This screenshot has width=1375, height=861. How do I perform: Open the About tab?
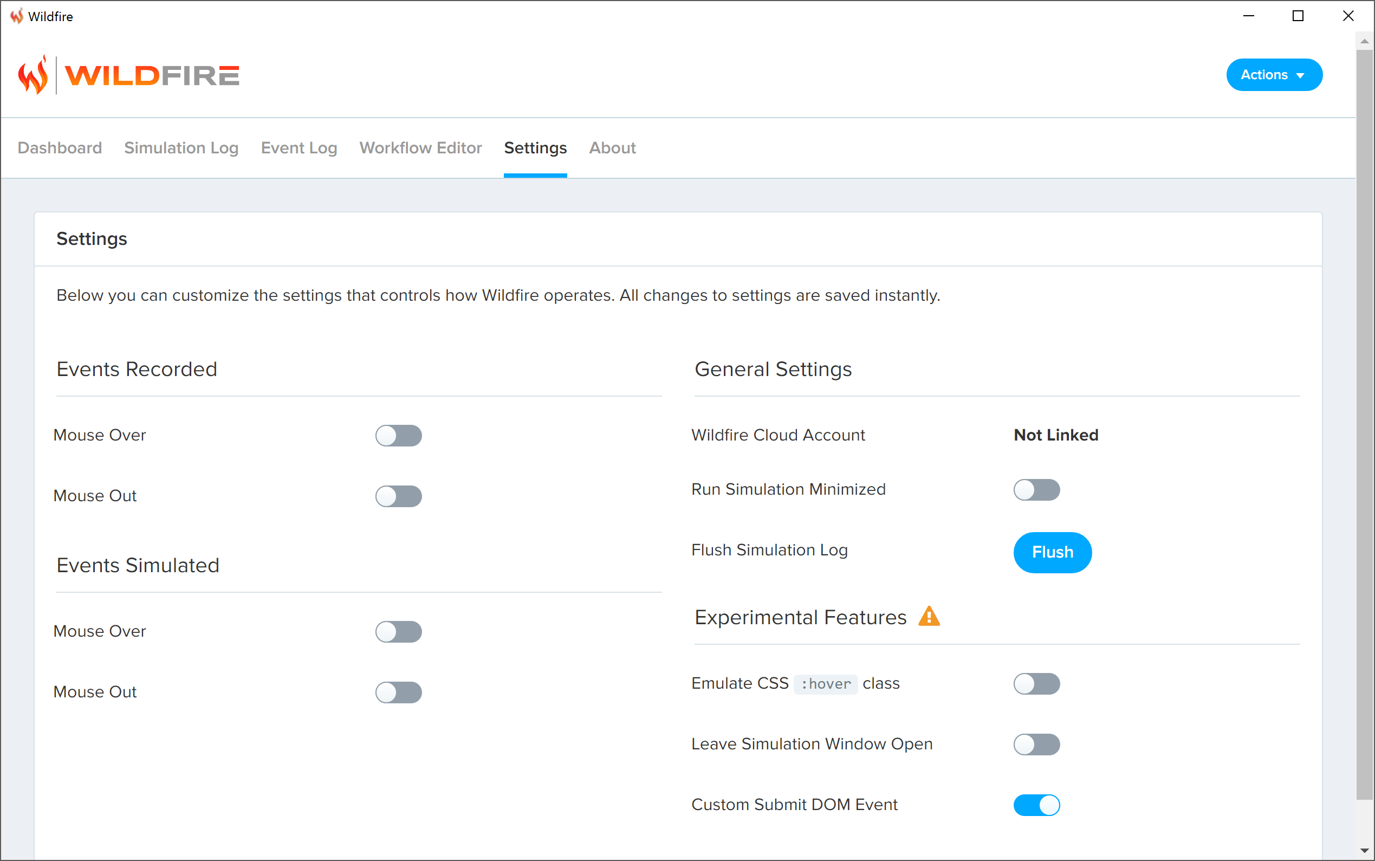pyautogui.click(x=612, y=148)
